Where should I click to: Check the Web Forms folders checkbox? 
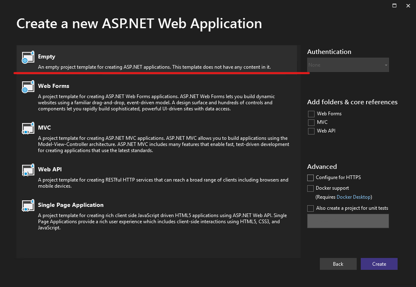(311, 114)
